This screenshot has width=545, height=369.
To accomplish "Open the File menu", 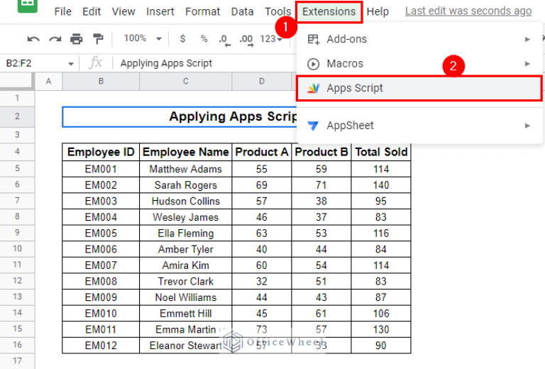I will [x=63, y=12].
